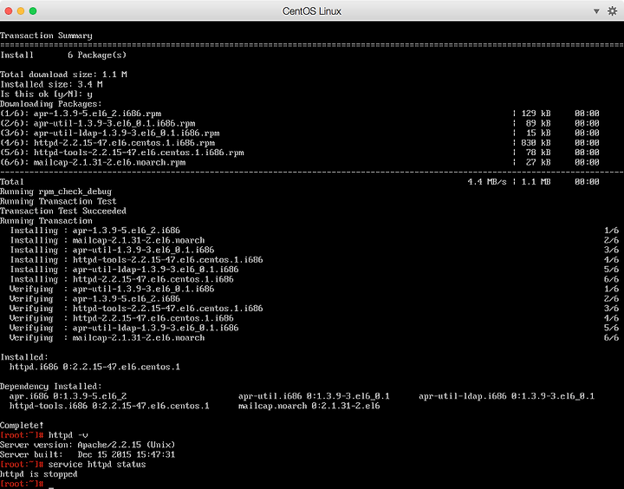Expand the dropdown triangle in title bar
Screen dimensions: 624x489
coord(596,11)
